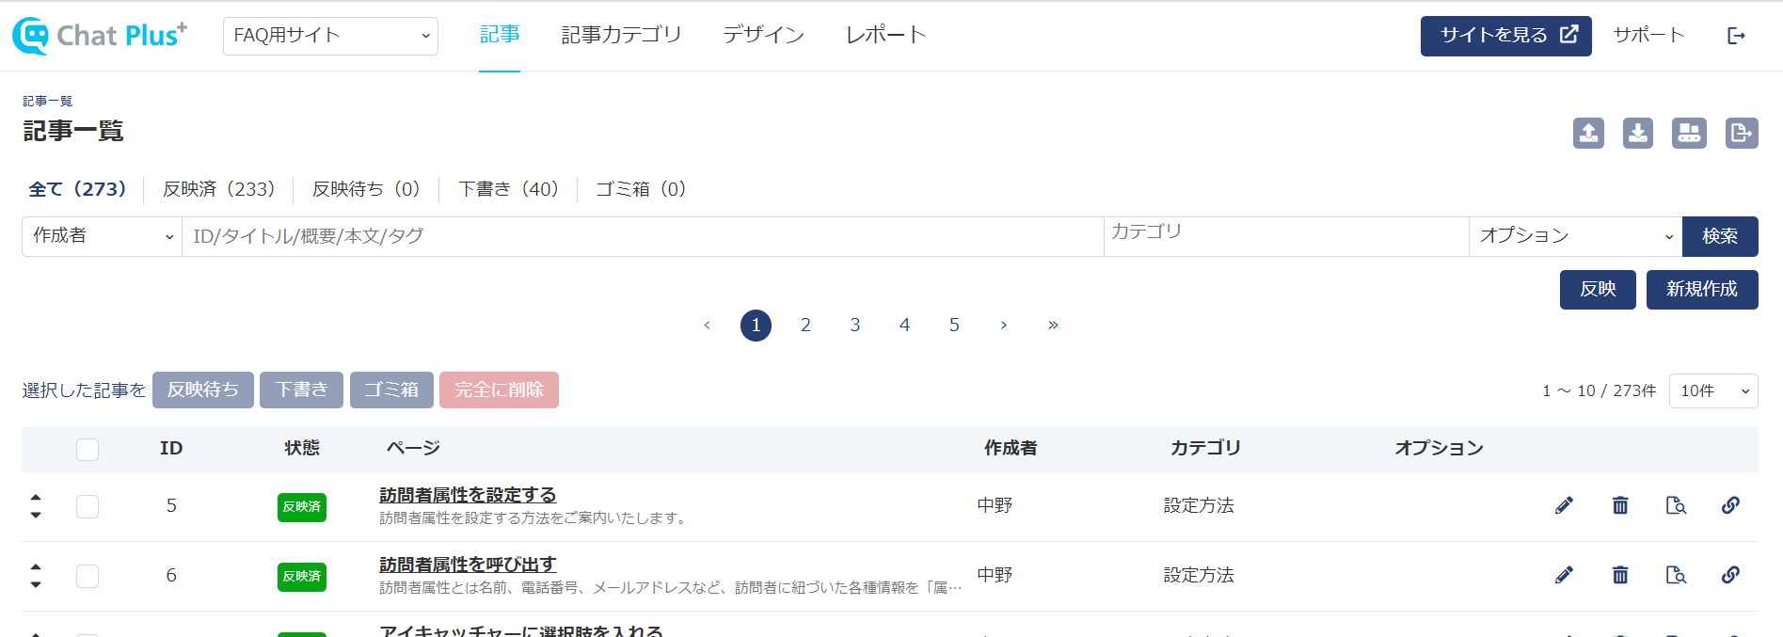Preview article 6 with the magnifier page icon

[x=1675, y=575]
